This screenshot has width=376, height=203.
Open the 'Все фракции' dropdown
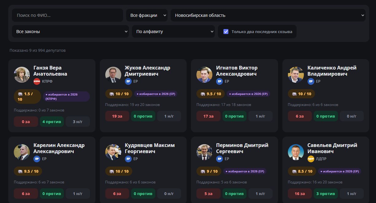(x=147, y=15)
